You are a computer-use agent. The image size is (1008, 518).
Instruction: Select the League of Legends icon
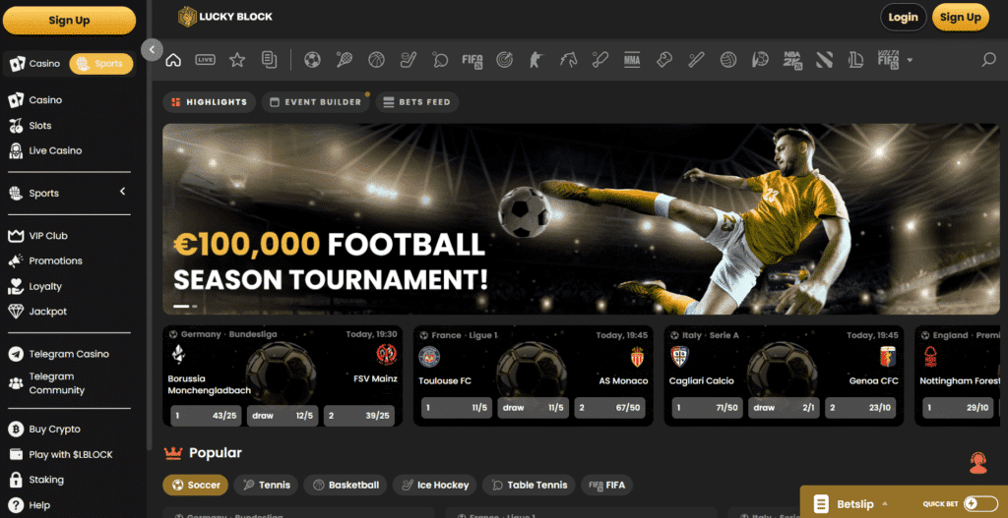pyautogui.click(x=855, y=60)
